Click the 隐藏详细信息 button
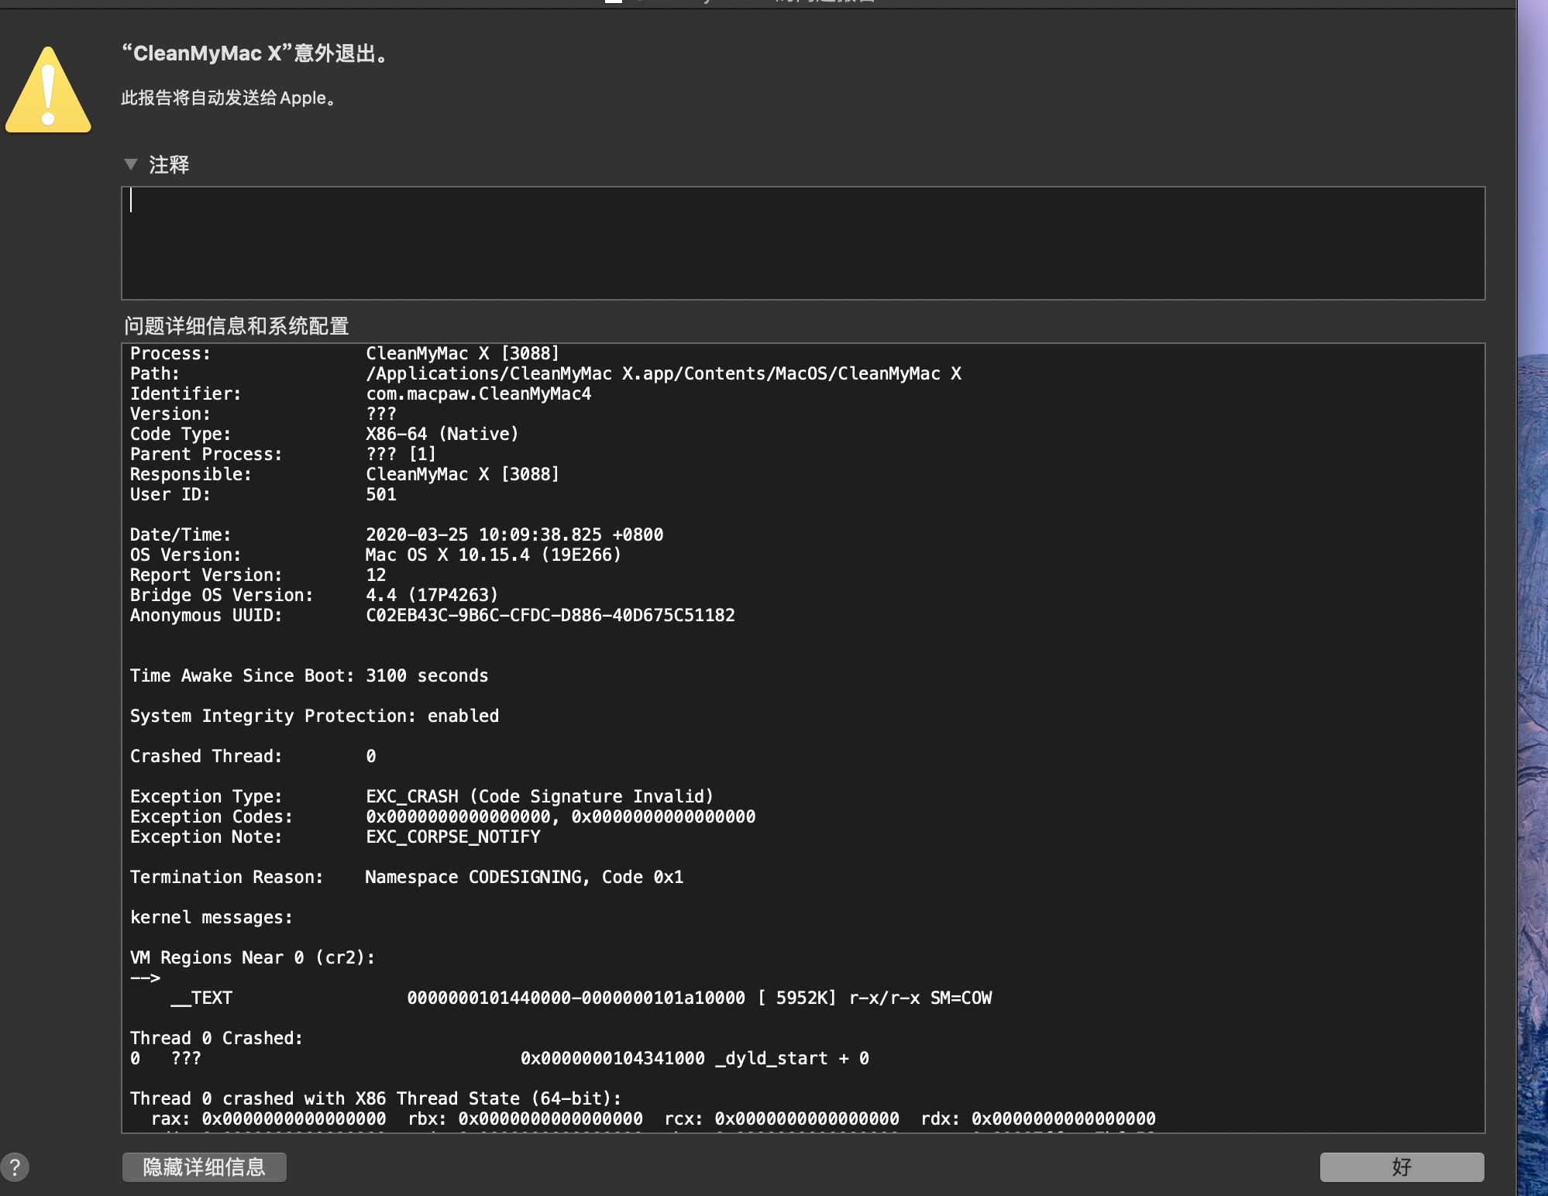 point(205,1167)
